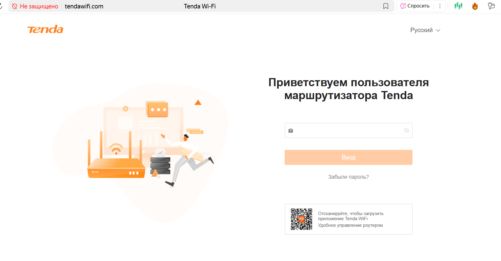
Task: Click the text Удобное управление роутером
Action: coord(350,225)
